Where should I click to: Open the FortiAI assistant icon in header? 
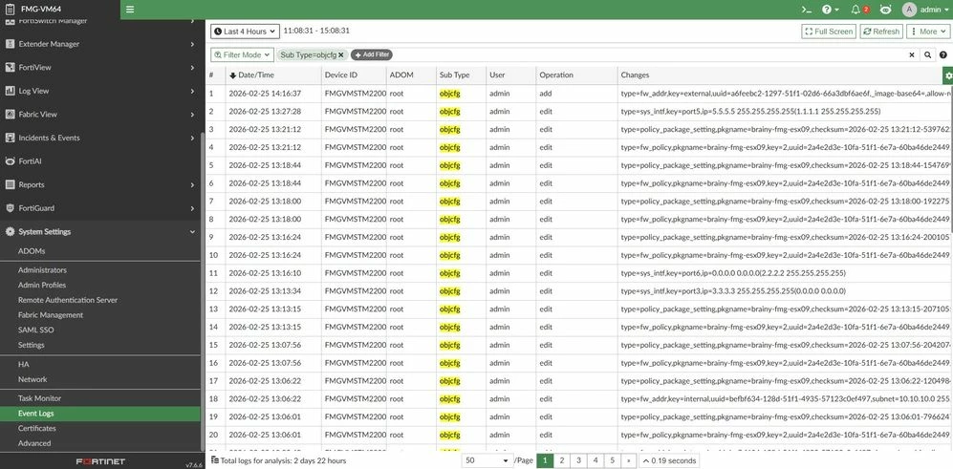(x=885, y=10)
